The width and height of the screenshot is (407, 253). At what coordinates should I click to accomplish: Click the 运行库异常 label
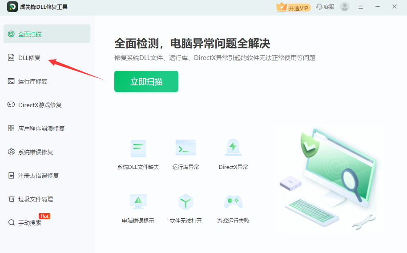(185, 167)
